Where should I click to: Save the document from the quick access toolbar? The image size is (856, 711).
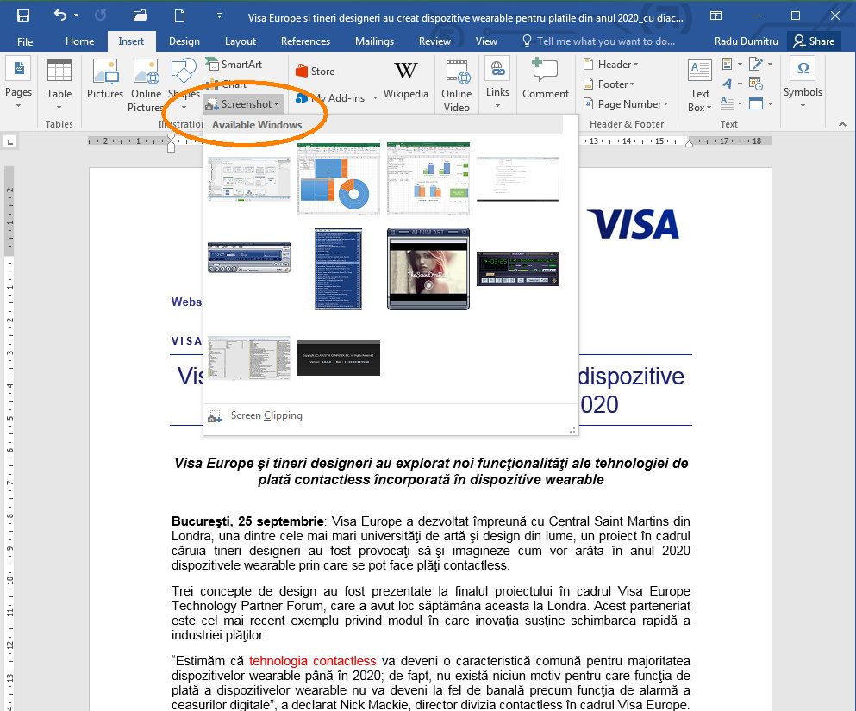[23, 16]
